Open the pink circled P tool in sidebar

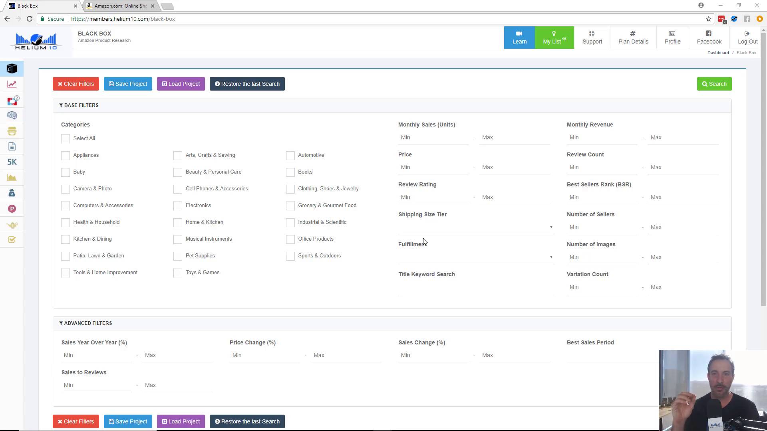pos(12,209)
